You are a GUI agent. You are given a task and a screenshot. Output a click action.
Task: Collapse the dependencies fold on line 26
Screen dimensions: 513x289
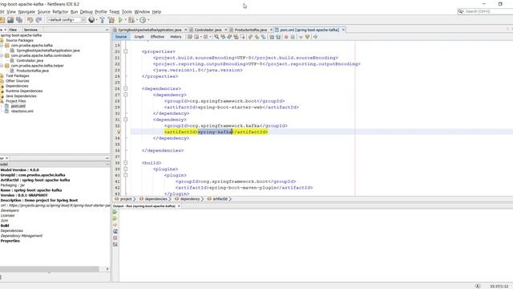click(x=125, y=88)
